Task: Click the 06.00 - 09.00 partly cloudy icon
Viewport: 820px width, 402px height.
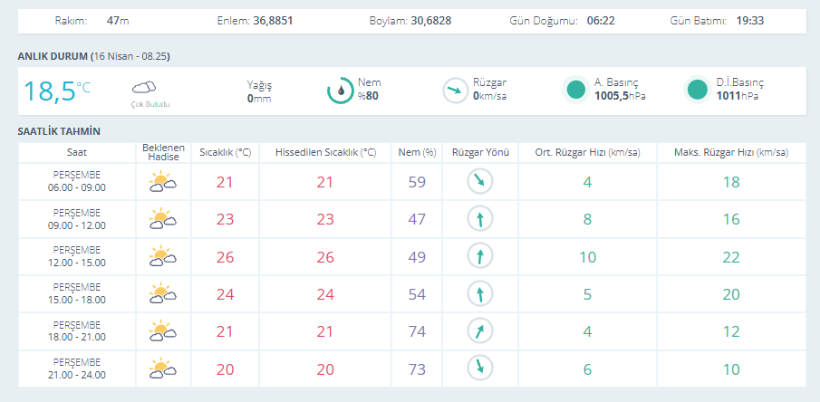Action: pos(162,182)
